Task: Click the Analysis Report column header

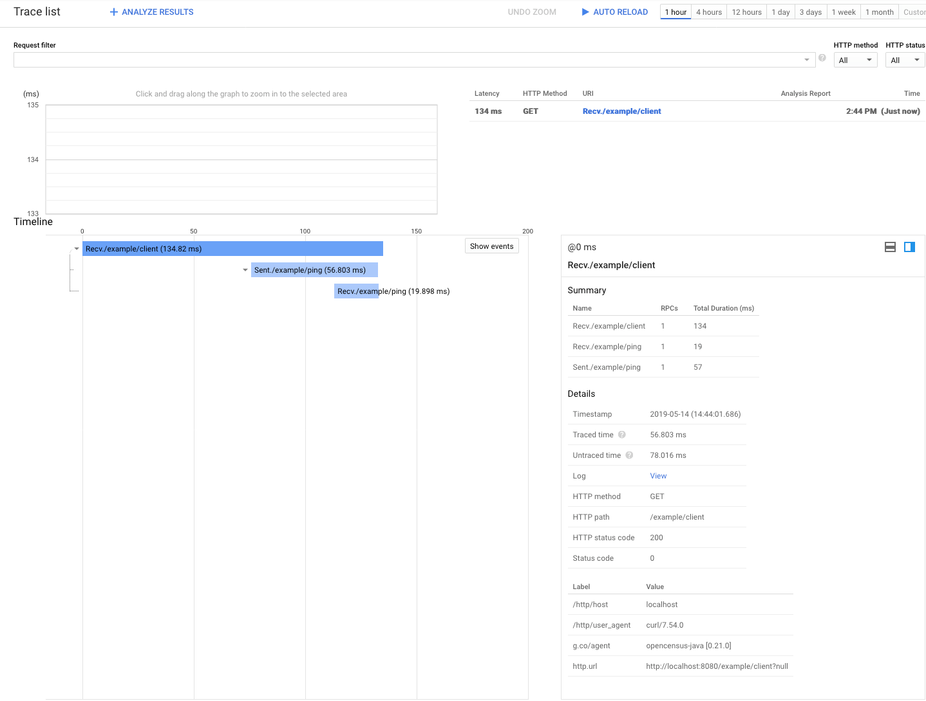Action: pos(806,94)
